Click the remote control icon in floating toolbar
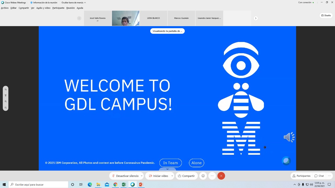This screenshot has height=188, width=335. tap(5, 95)
